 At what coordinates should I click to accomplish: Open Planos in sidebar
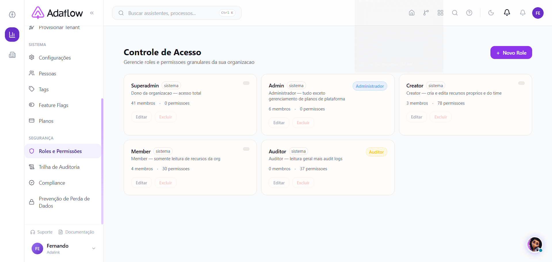[x=63, y=121]
